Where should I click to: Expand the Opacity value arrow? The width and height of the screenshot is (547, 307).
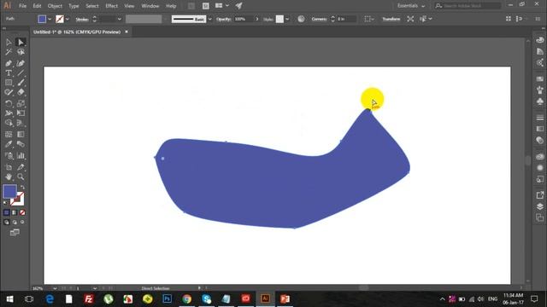click(257, 19)
